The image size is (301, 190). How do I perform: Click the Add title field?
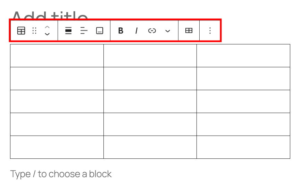tap(50, 15)
